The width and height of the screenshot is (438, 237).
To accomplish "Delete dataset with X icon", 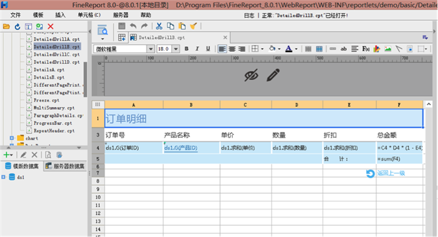I will 34,154.
